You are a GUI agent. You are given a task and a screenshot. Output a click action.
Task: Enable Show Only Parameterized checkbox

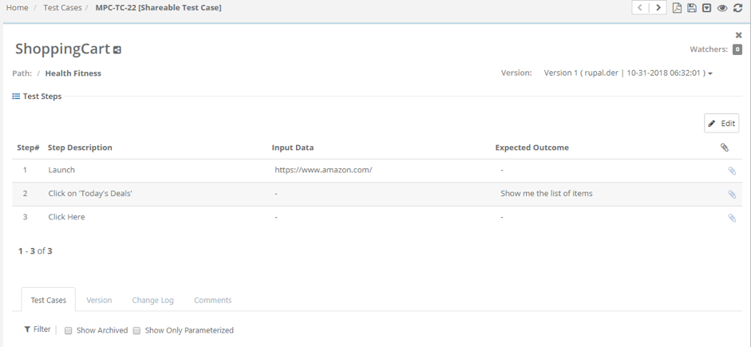coord(136,330)
